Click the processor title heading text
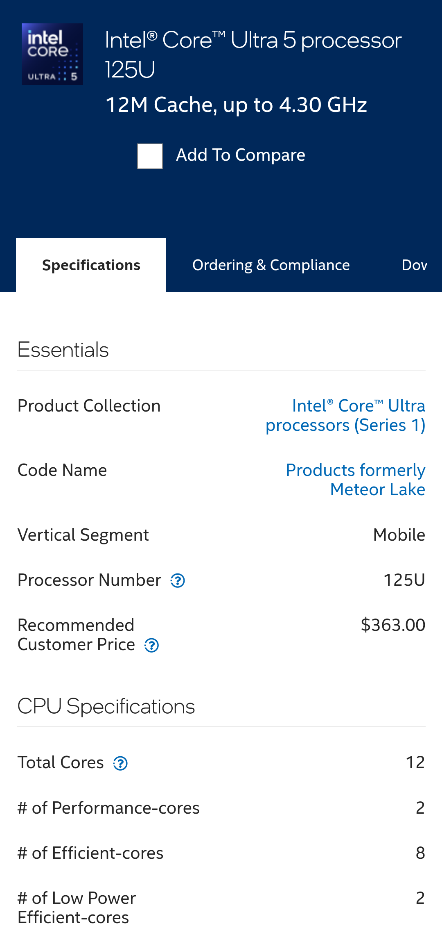This screenshot has height=935, width=442. point(253,54)
